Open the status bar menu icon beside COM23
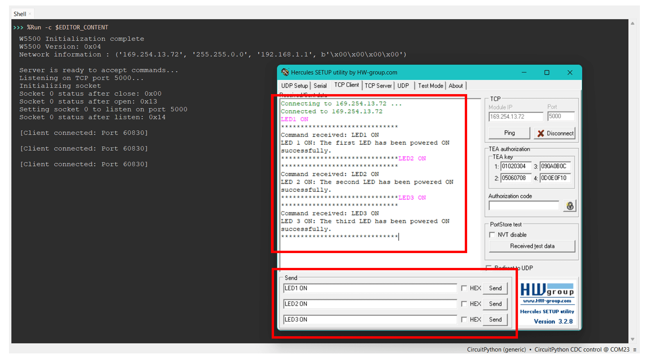The width and height of the screenshot is (645, 355). [x=635, y=350]
